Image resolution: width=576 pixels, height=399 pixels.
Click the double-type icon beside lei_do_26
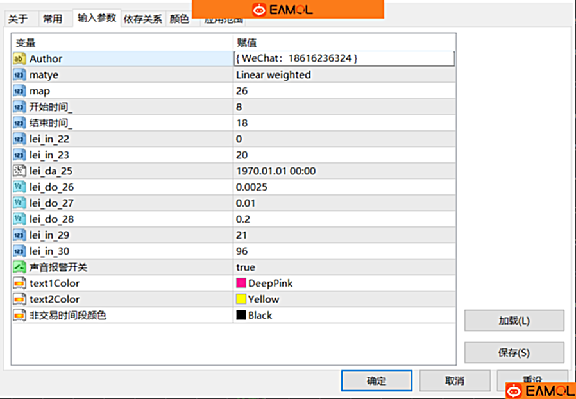pyautogui.click(x=19, y=187)
